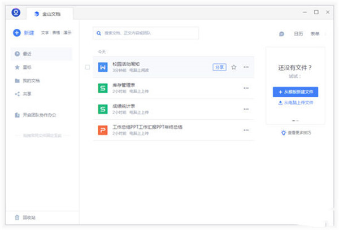Focus the document search field

point(146,33)
